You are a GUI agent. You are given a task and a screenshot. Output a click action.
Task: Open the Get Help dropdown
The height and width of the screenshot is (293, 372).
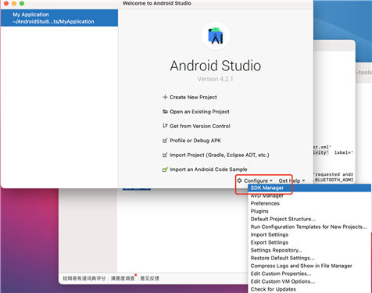[292, 180]
